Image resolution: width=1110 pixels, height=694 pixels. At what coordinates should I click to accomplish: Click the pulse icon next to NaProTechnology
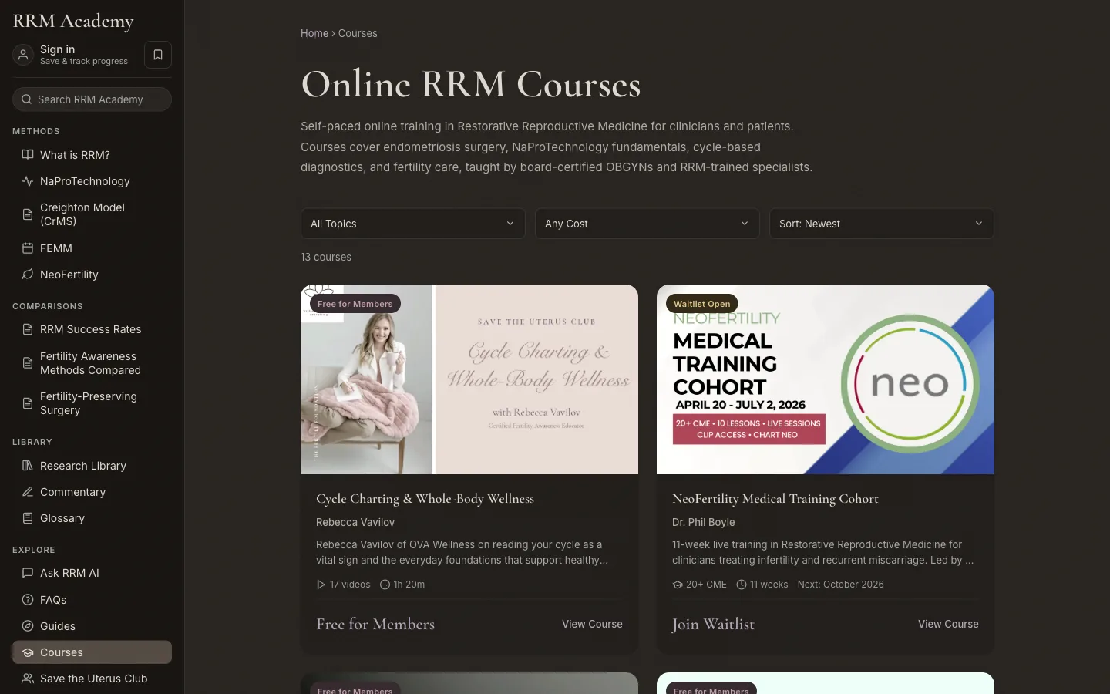tap(28, 181)
